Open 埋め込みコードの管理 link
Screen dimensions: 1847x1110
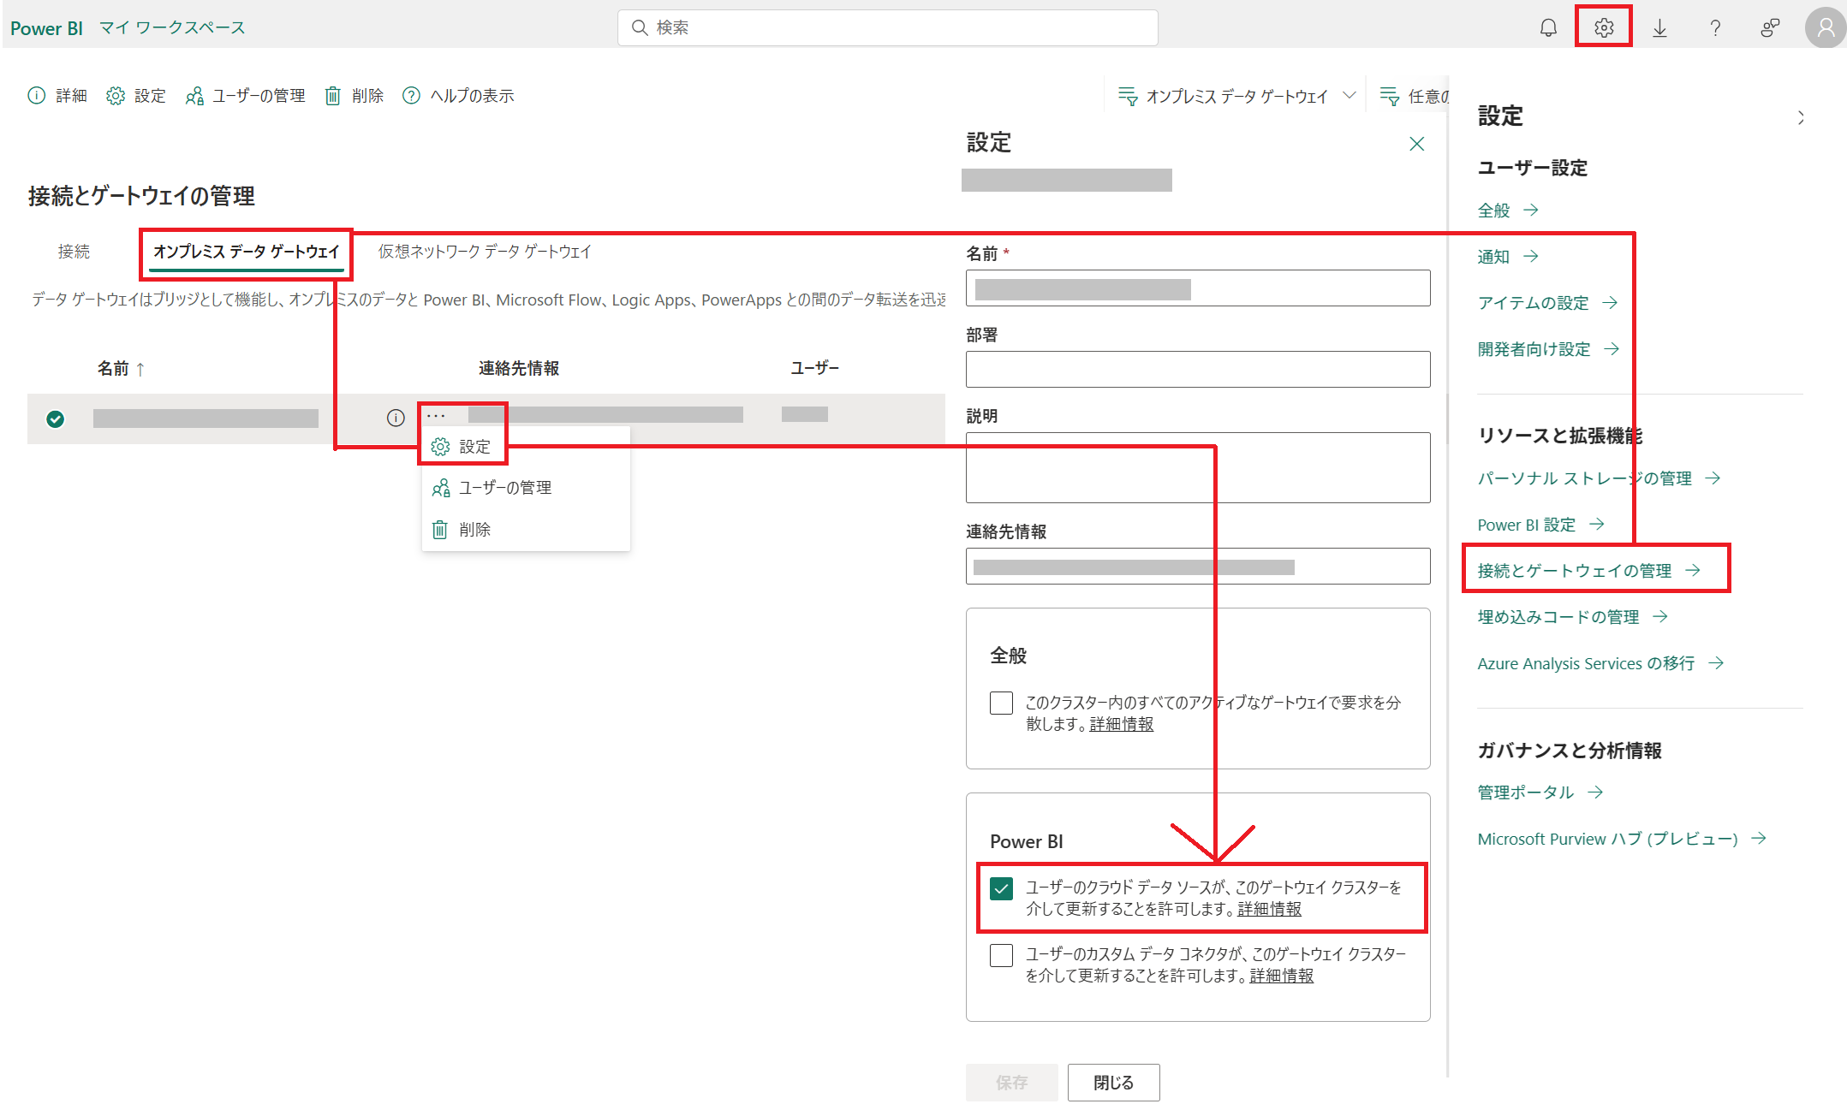click(1572, 616)
